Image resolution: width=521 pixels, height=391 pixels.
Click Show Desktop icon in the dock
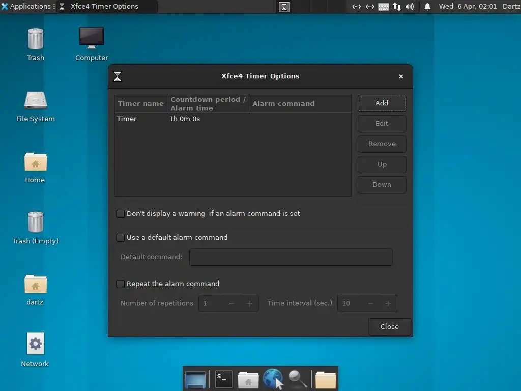(195, 379)
